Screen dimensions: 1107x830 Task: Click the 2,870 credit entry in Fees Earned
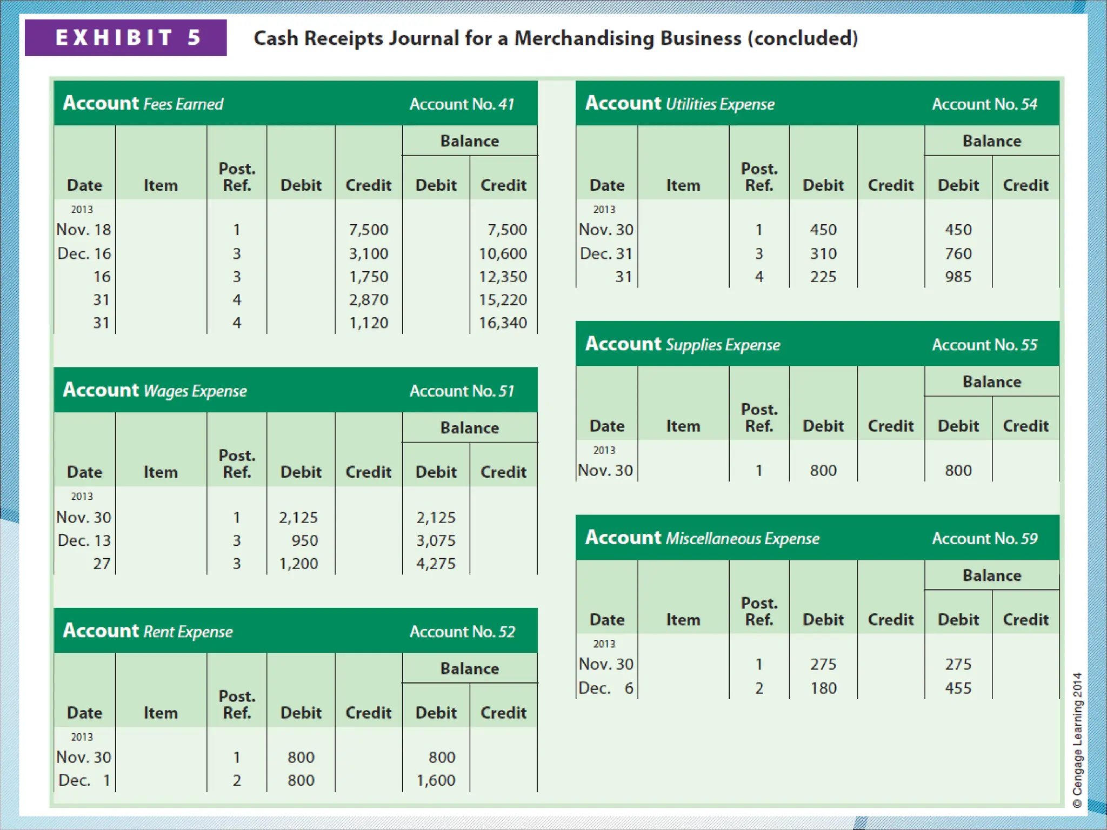(x=369, y=300)
